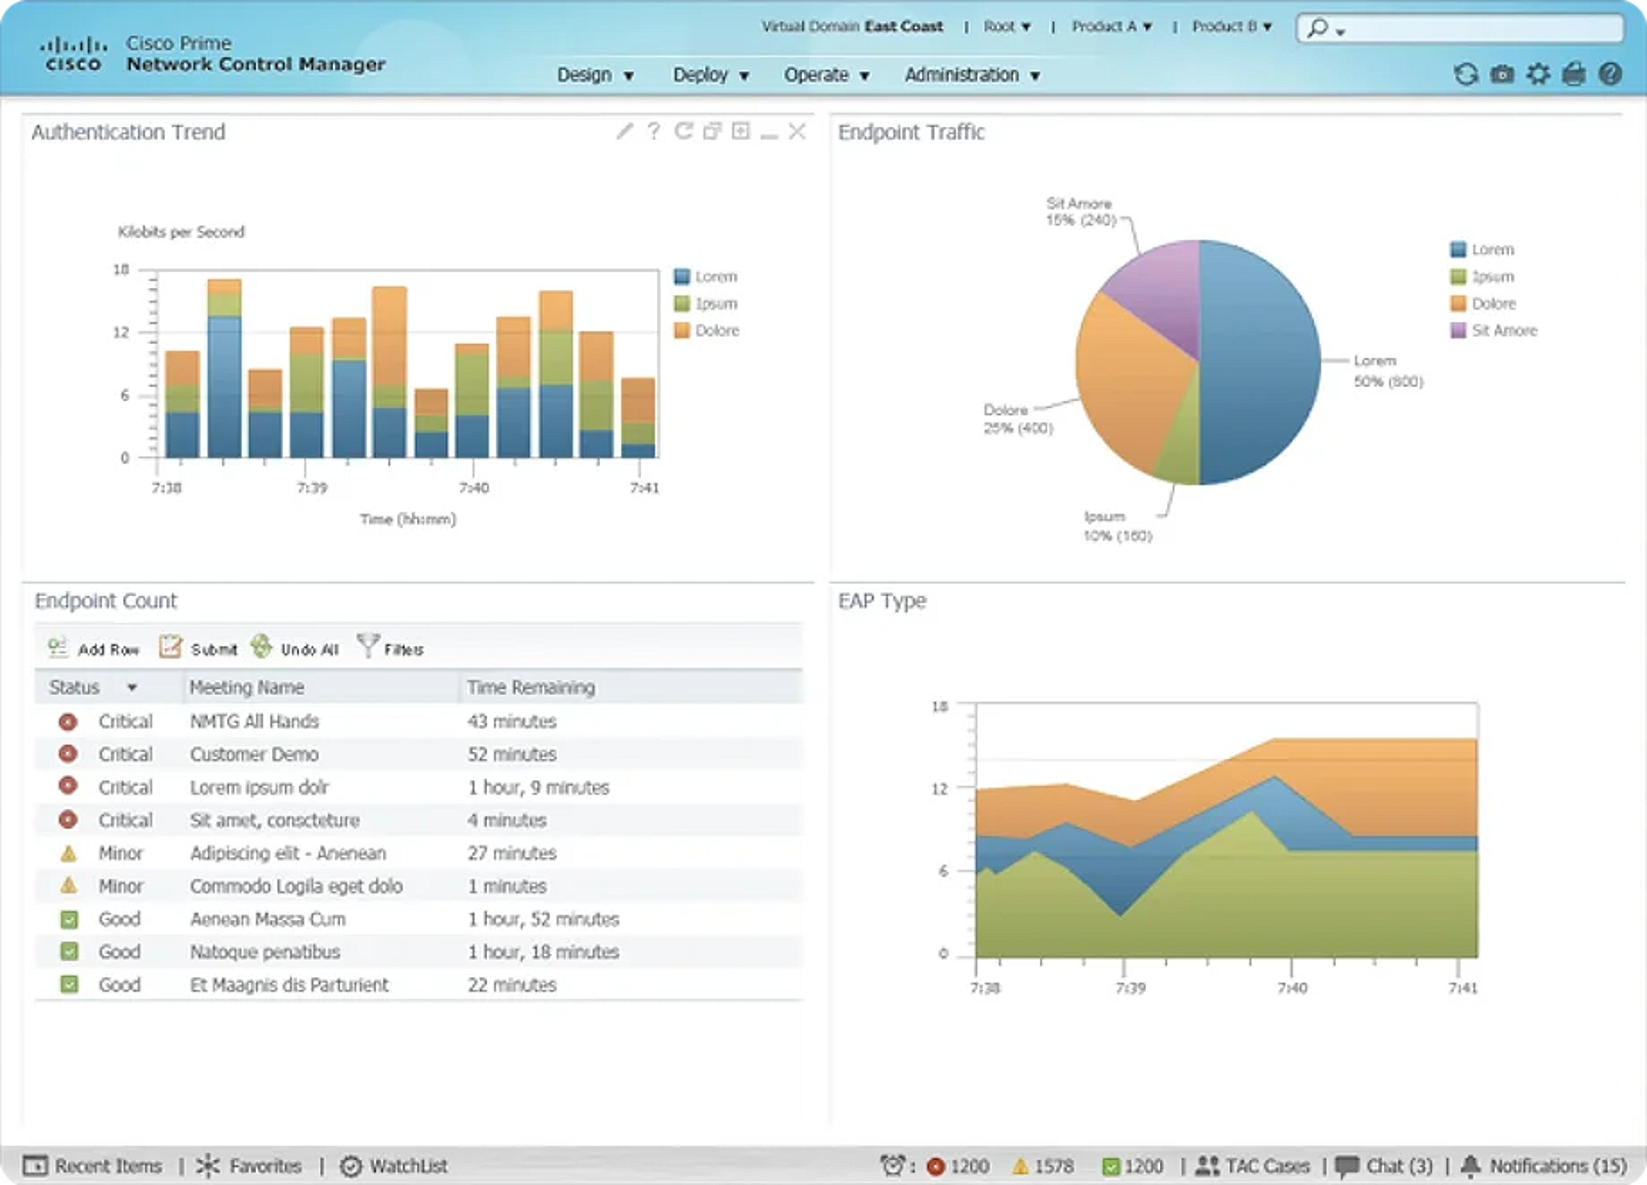1647x1185 pixels.
Task: Click the print icon in header
Action: (1574, 74)
